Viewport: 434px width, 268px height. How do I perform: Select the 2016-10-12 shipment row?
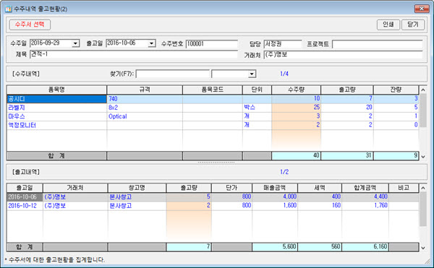[213, 206]
